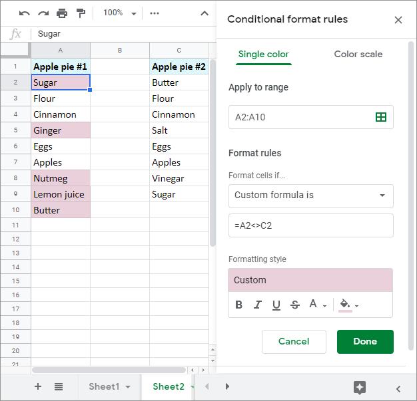Click the vertical scrollbar down arrow
The width and height of the screenshot is (417, 401).
pyautogui.click(x=212, y=360)
